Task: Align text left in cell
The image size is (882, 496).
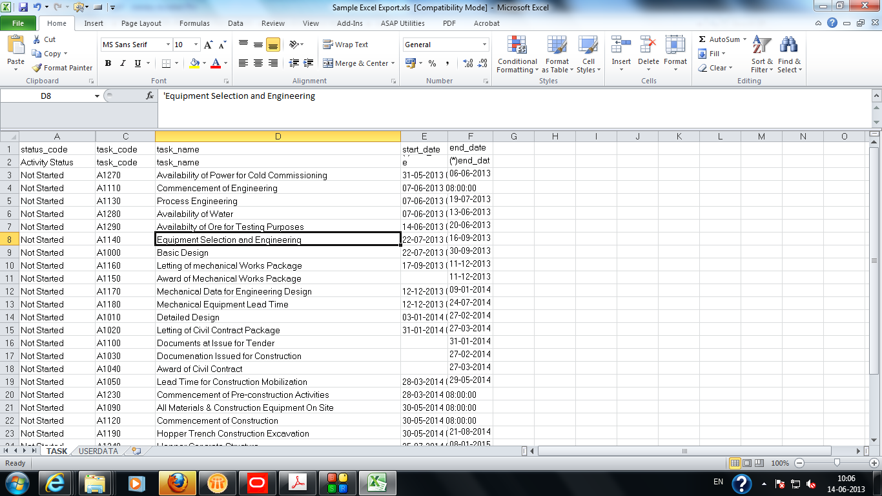Action: click(x=243, y=63)
